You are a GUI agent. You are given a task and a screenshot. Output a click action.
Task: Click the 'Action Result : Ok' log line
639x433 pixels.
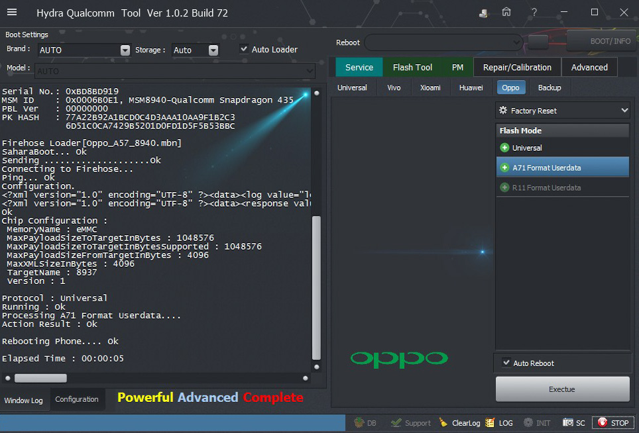50,324
